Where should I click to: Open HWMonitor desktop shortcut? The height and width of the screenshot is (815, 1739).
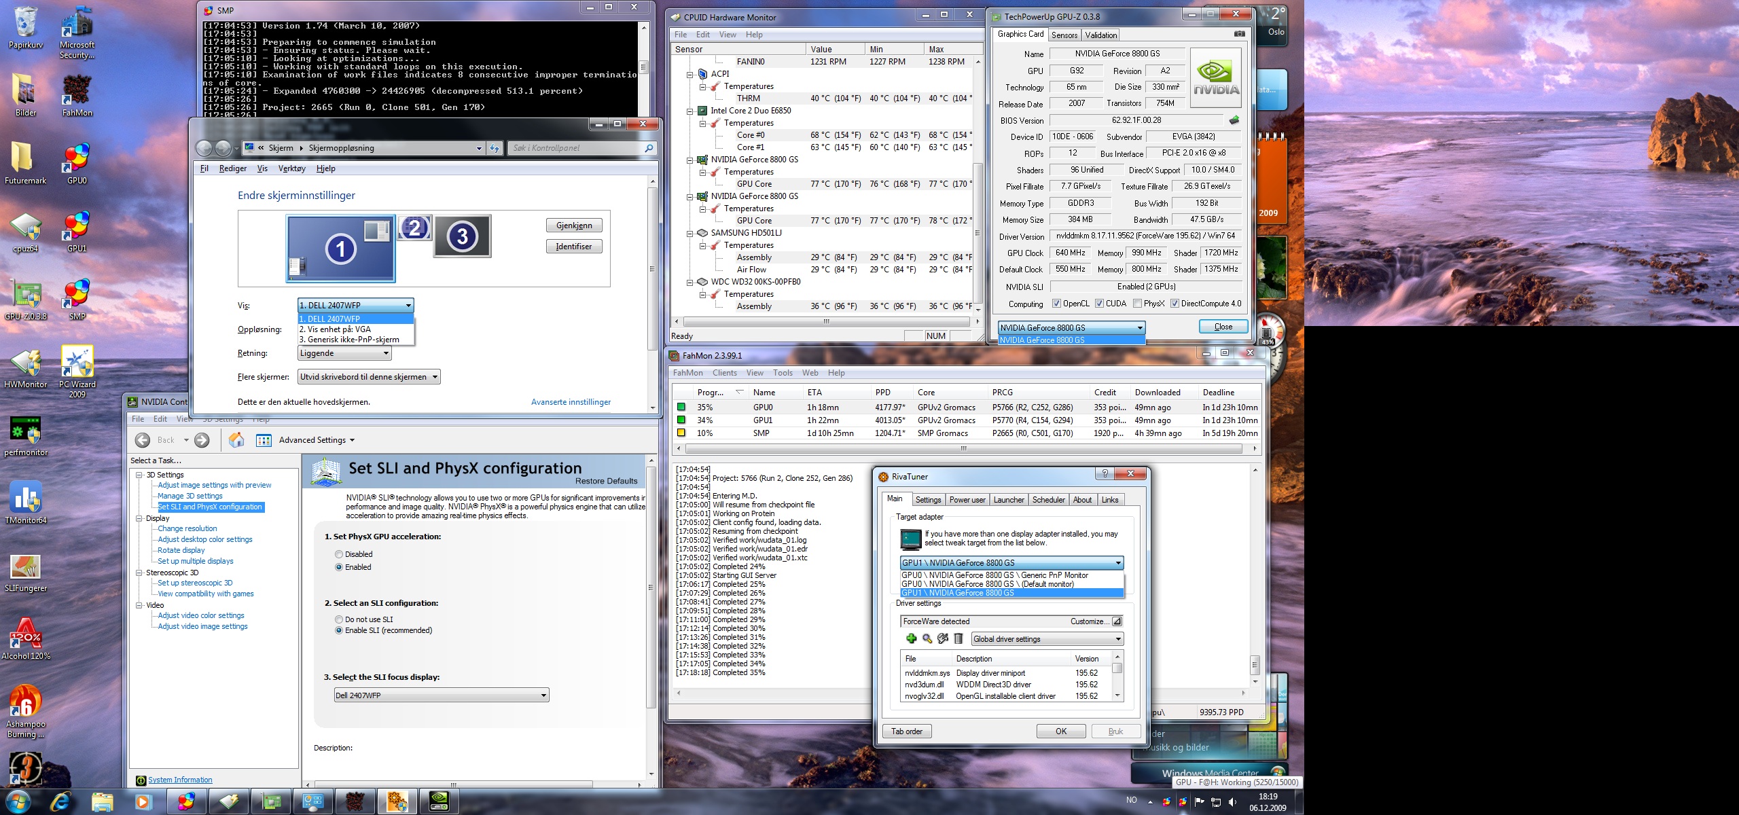click(26, 367)
